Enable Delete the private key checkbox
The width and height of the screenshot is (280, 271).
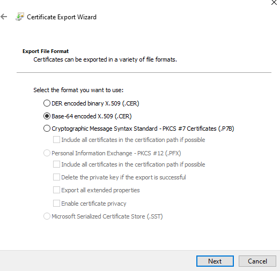coord(56,177)
